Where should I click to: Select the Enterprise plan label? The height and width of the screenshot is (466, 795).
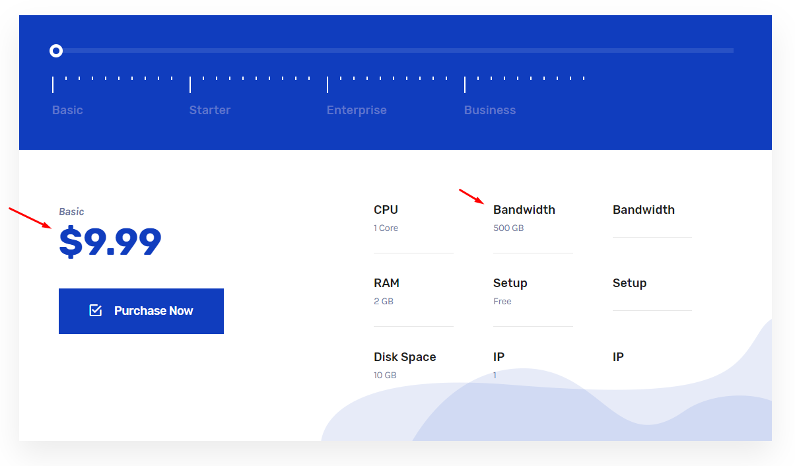pyautogui.click(x=357, y=110)
